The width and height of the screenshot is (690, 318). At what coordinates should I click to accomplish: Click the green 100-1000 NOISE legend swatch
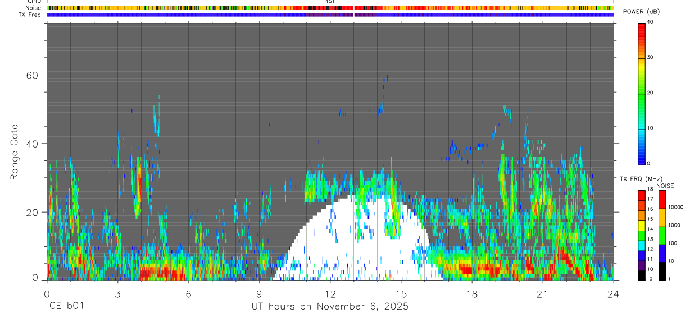[662, 236]
